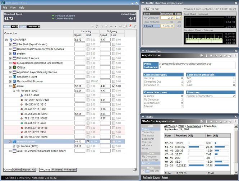
Task: Open the View menu
Action: coord(13,8)
